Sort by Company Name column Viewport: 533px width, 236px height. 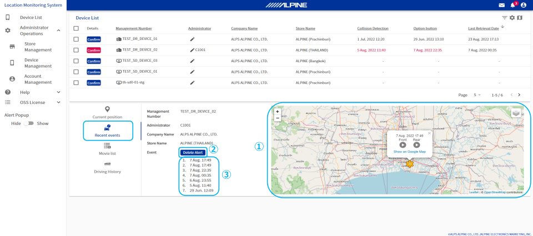click(x=244, y=28)
